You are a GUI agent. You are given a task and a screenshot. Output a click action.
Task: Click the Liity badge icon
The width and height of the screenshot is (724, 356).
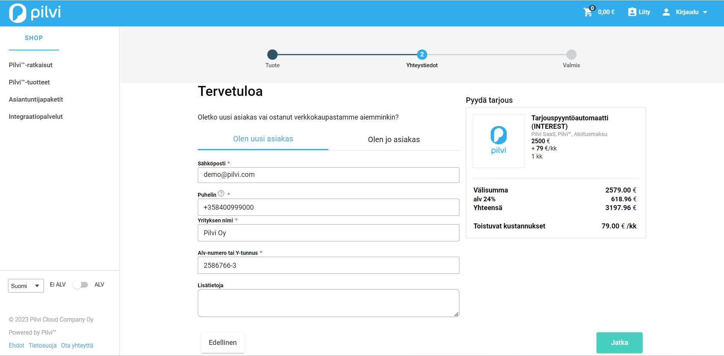coord(632,12)
